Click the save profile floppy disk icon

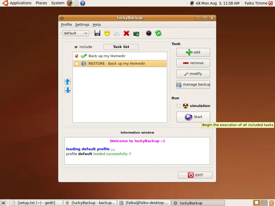tap(97, 33)
